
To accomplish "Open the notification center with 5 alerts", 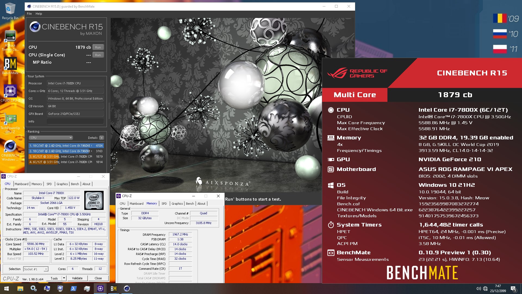I will (513, 289).
